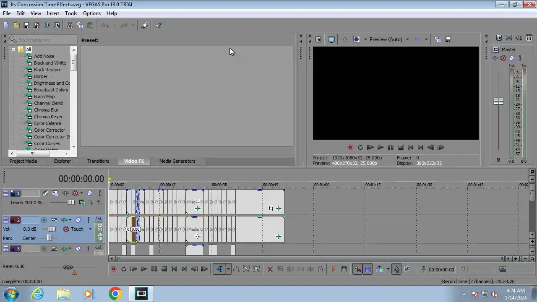
Task: Mute video track 1
Action: coord(89,193)
